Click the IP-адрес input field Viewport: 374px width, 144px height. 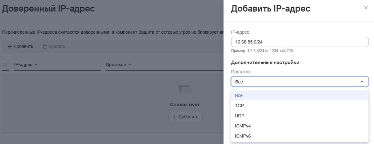click(300, 42)
